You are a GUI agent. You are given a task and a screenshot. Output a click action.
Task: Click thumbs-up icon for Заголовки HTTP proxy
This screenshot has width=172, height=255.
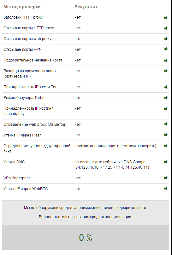166,17
